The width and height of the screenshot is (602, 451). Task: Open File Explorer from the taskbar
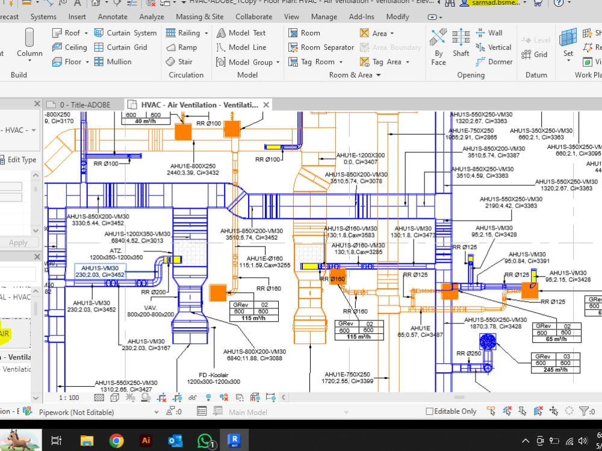(x=87, y=440)
